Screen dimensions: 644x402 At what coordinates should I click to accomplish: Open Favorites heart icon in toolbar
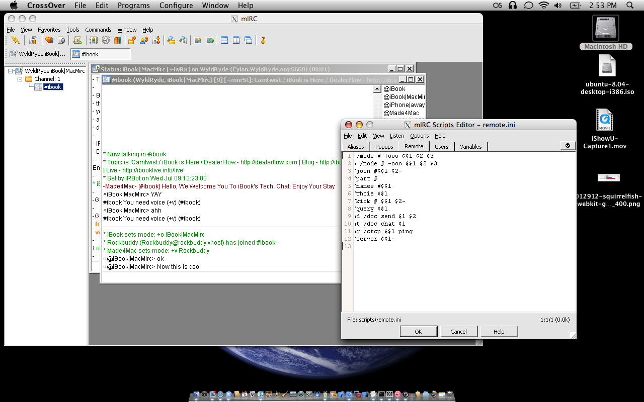point(49,40)
